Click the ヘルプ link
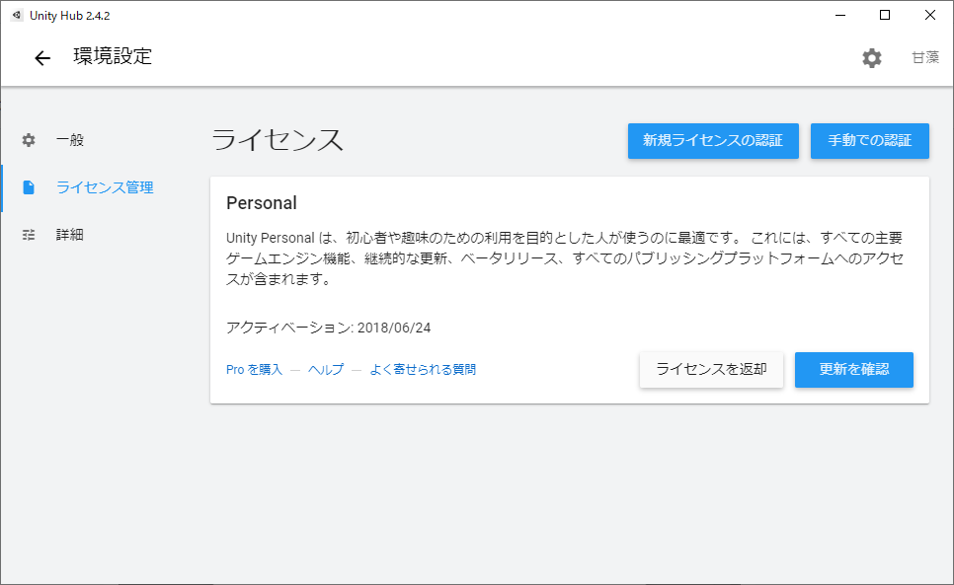 [x=326, y=369]
